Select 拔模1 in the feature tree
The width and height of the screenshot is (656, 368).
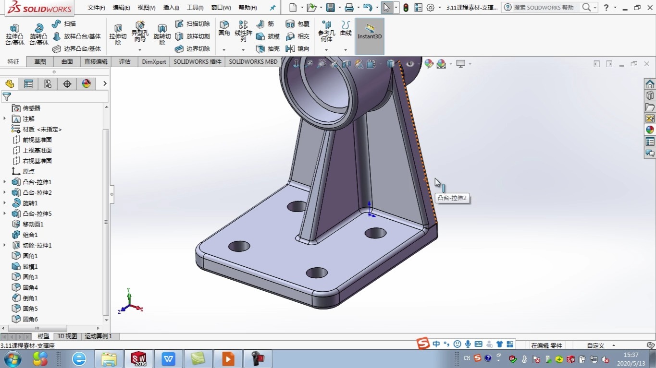[30, 266]
